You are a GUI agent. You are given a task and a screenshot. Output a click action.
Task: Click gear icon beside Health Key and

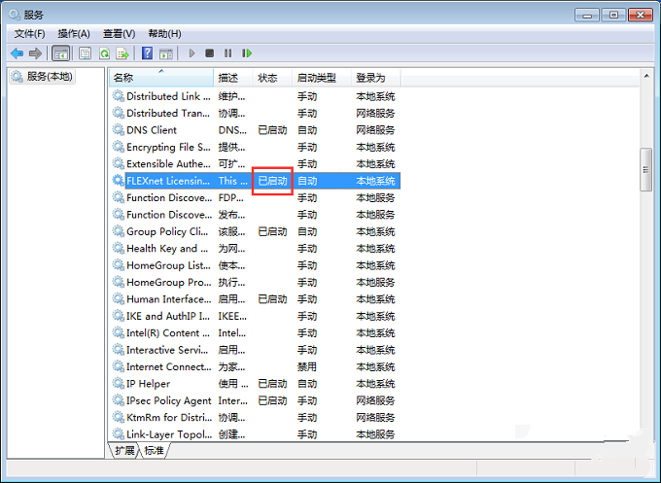tap(118, 248)
